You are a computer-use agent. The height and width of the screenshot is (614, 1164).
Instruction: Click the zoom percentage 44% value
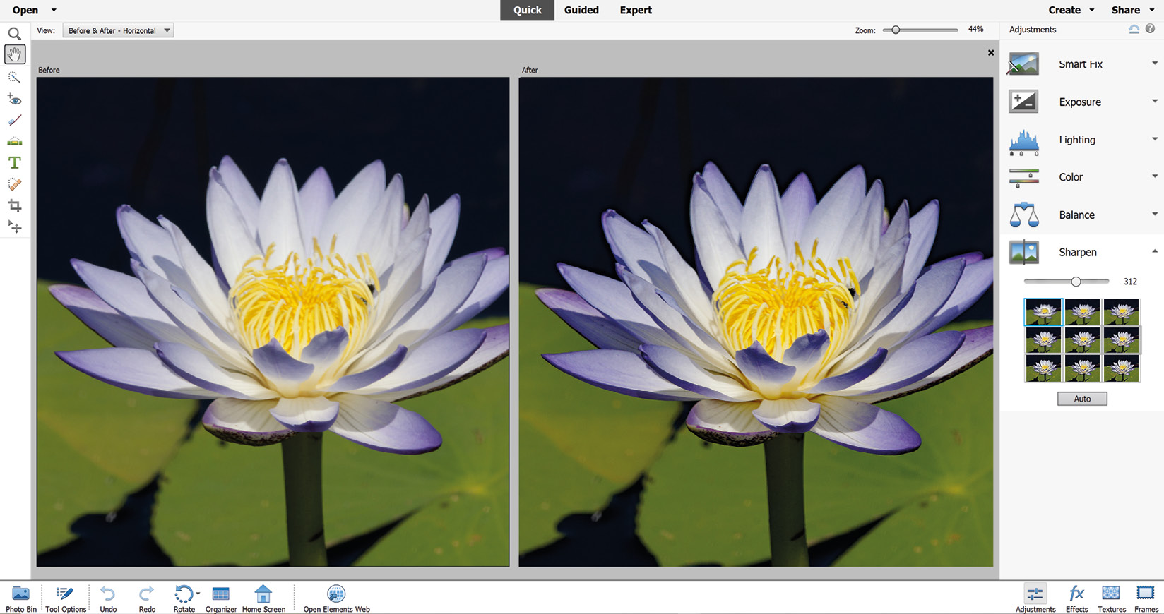(x=975, y=30)
